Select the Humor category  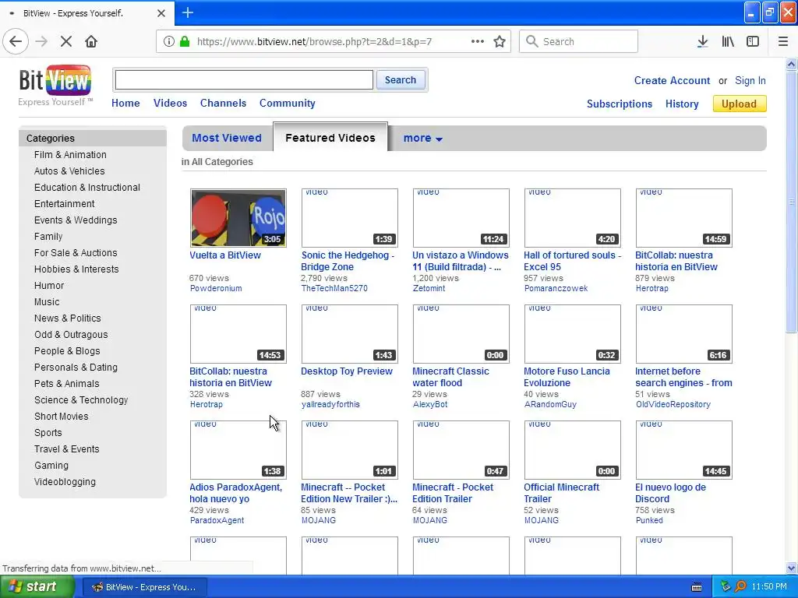coord(49,285)
